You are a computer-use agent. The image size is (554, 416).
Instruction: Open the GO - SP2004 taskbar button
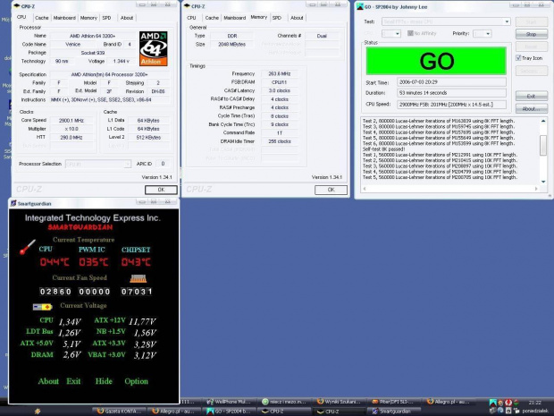tap(231, 411)
